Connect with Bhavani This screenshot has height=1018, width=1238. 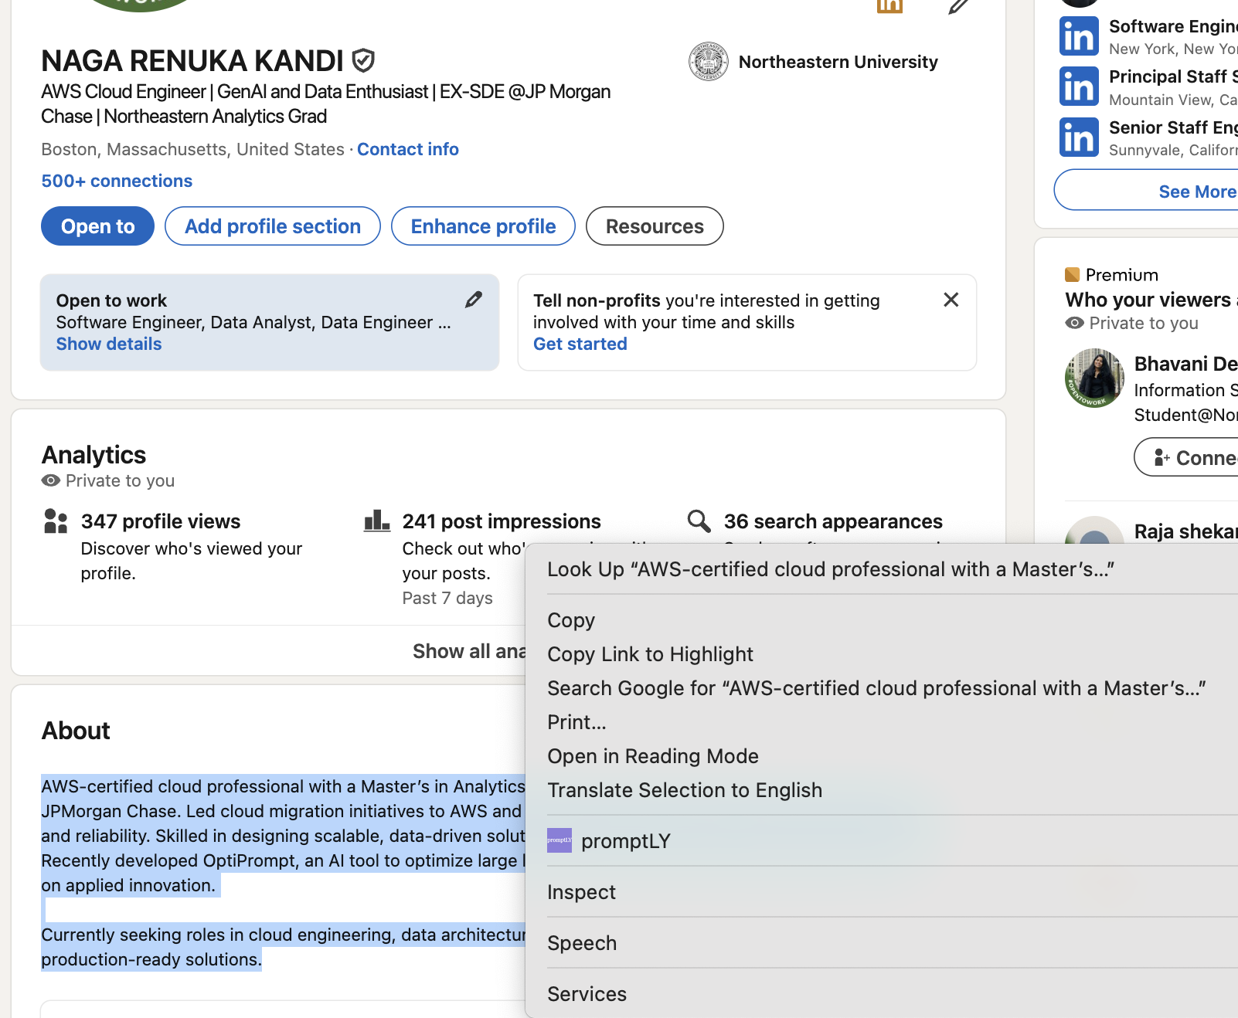(1186, 457)
